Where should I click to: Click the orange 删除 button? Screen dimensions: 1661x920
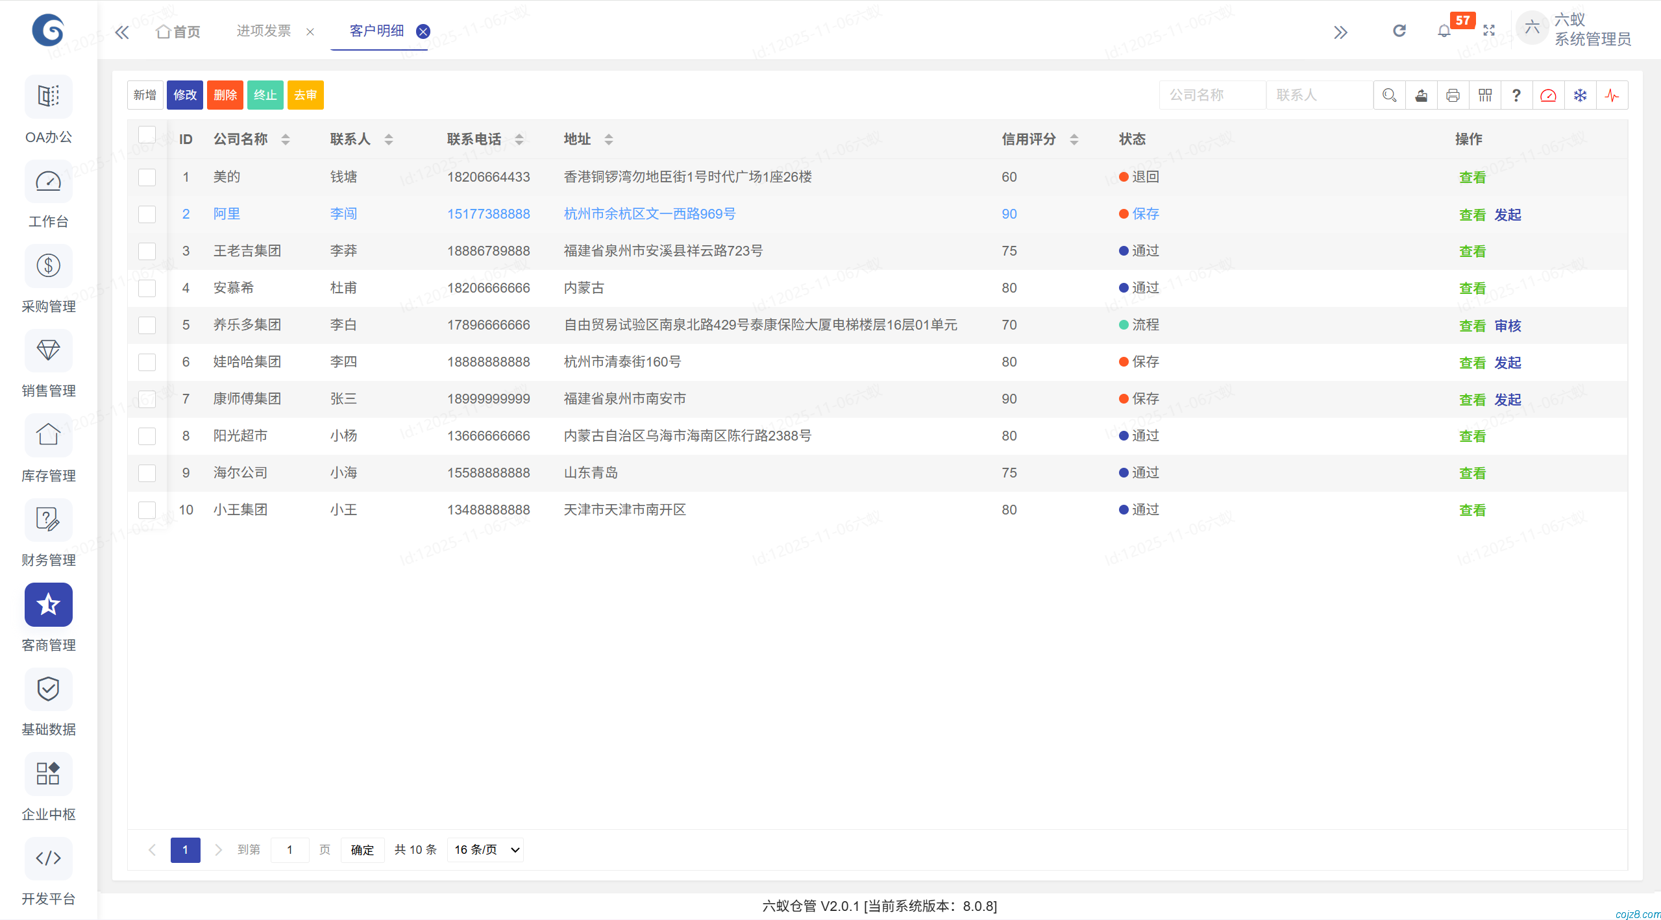click(x=225, y=95)
